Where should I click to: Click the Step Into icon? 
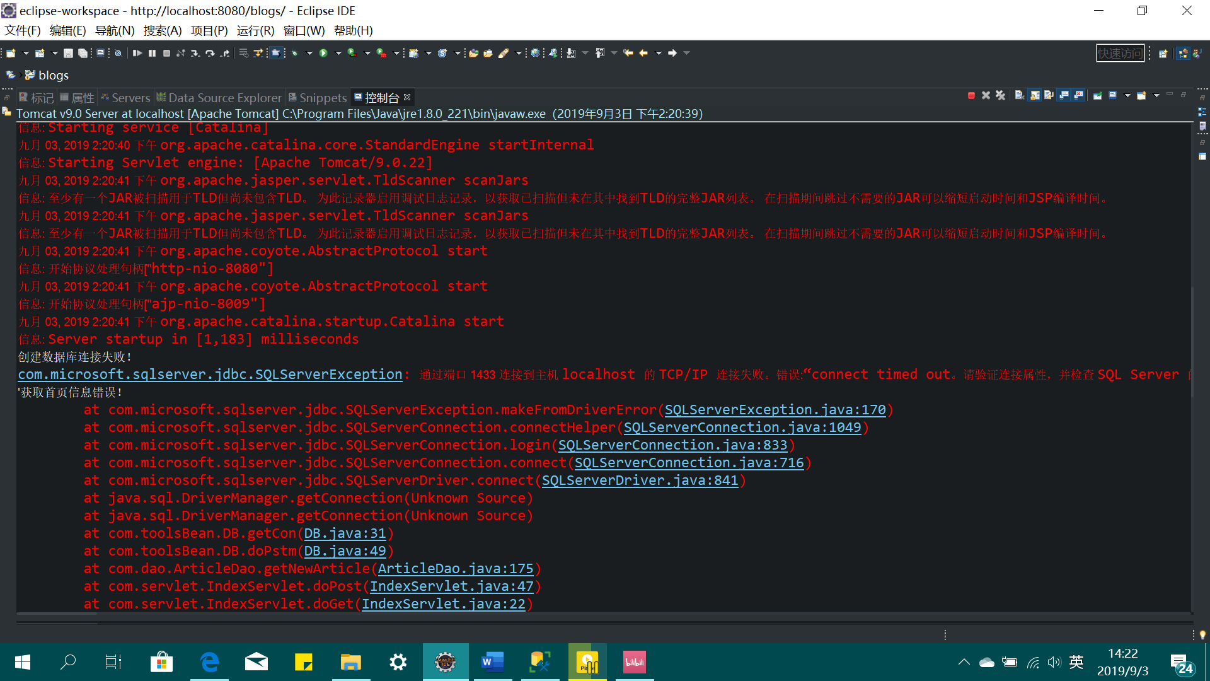pyautogui.click(x=195, y=53)
